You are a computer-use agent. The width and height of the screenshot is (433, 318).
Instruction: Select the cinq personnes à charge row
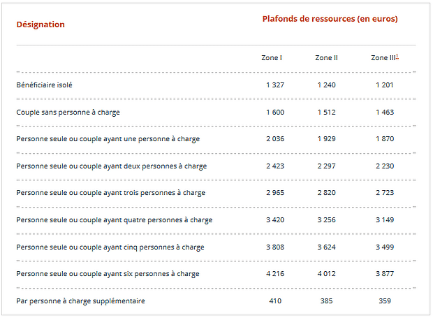tap(216, 247)
